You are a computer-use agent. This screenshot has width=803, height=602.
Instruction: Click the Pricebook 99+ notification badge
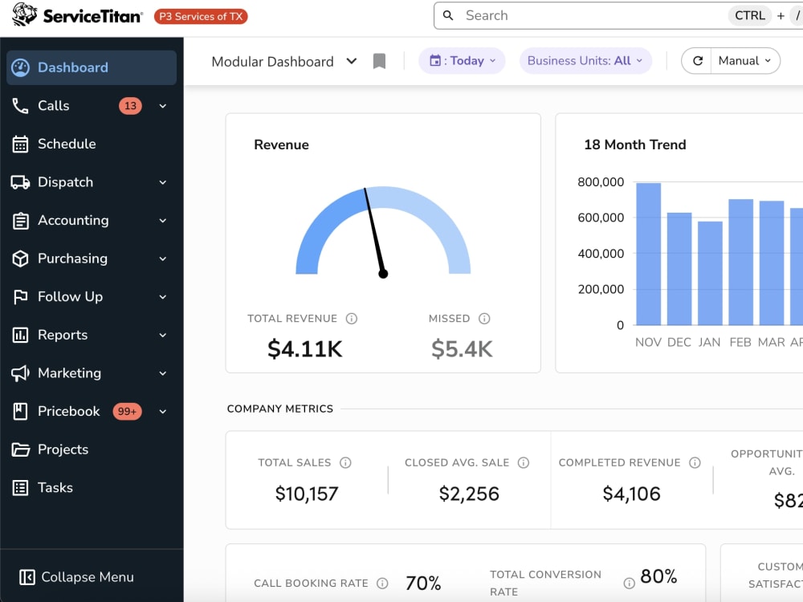[x=127, y=412]
